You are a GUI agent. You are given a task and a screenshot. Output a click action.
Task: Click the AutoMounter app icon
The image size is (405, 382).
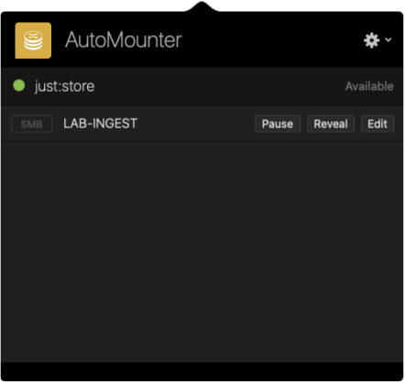point(33,40)
